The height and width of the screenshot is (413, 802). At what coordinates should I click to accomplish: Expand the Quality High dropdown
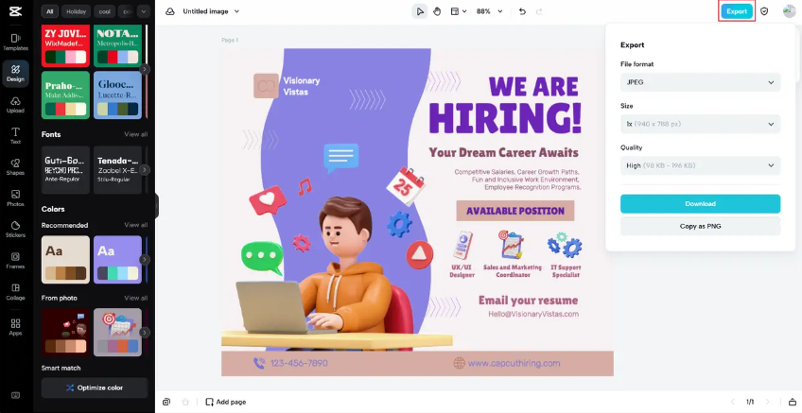700,165
